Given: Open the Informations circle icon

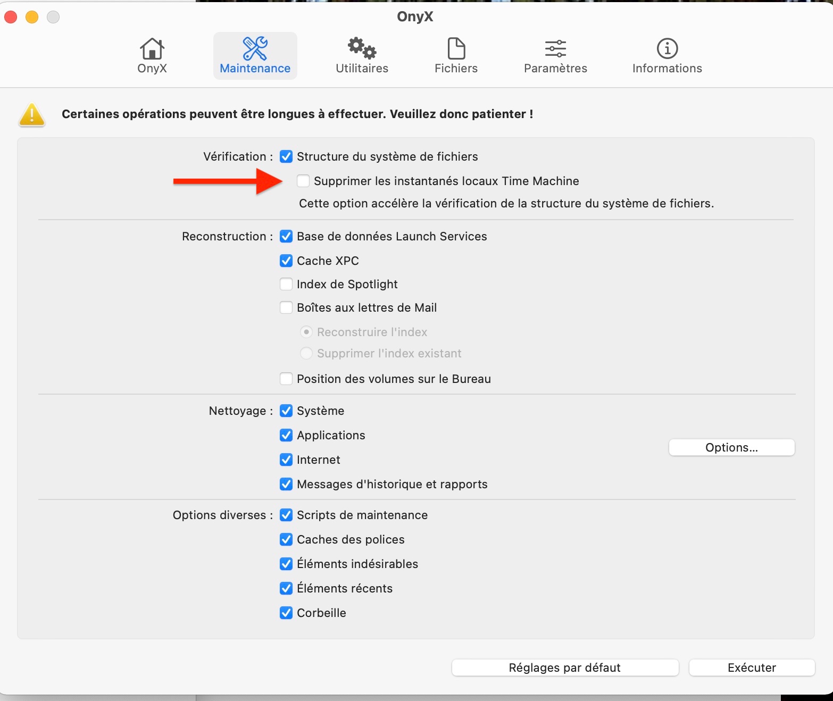Looking at the screenshot, I should pos(667,49).
